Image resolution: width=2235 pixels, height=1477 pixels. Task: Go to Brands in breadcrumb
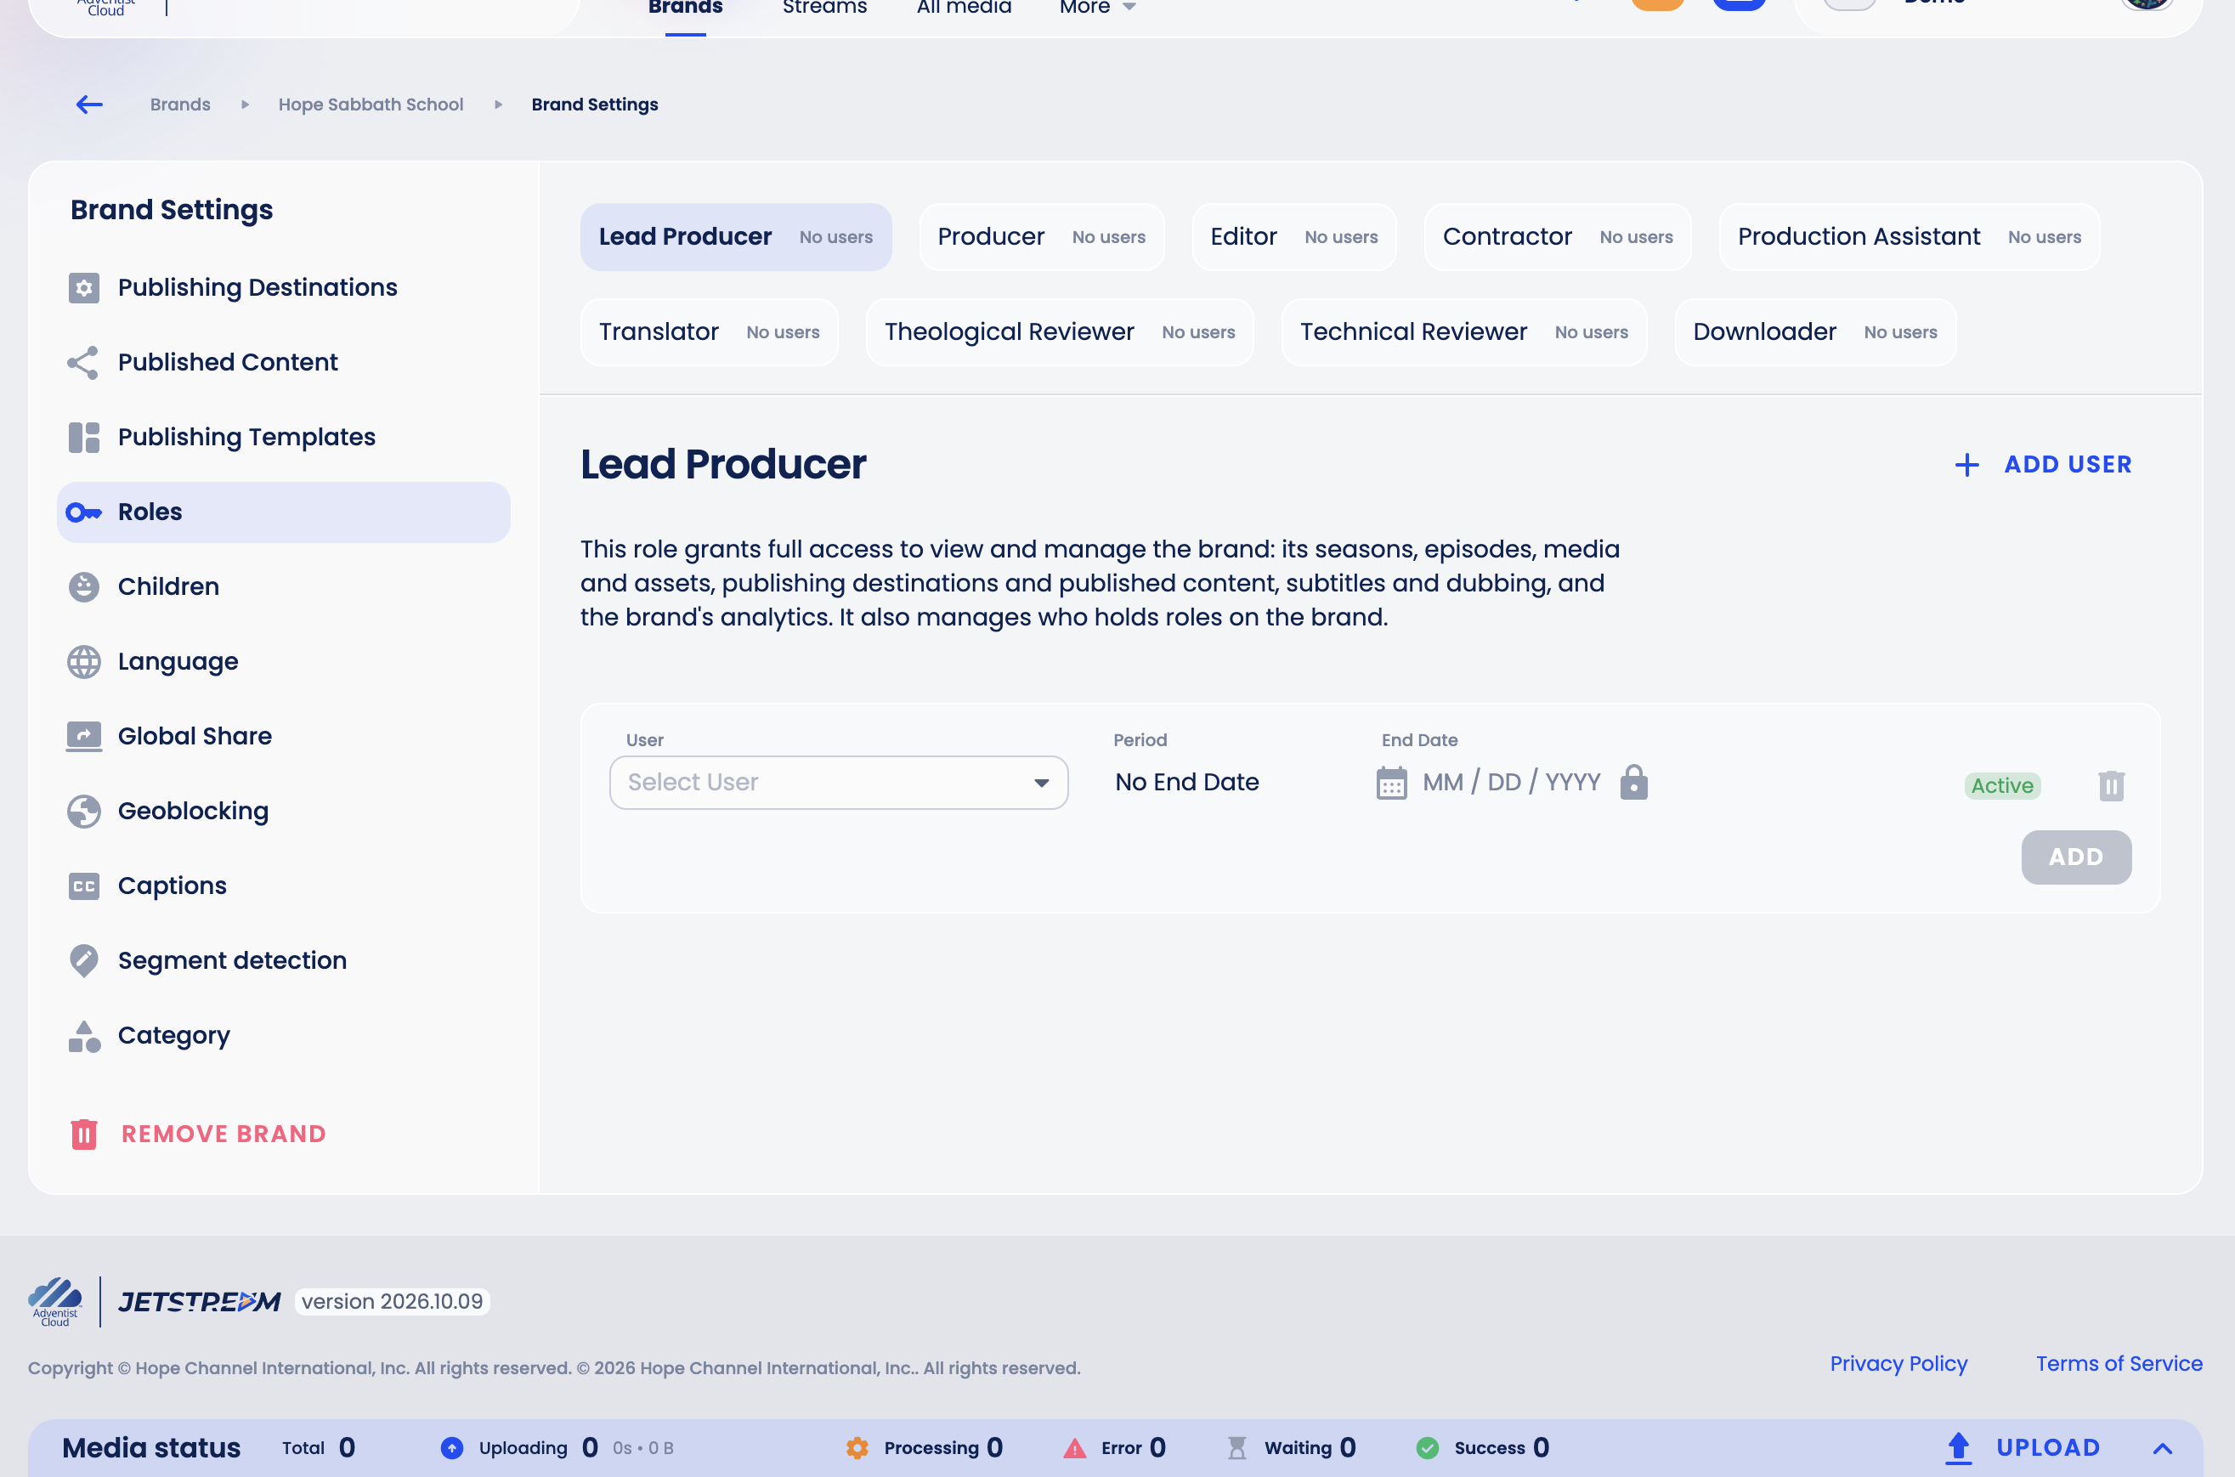click(180, 105)
